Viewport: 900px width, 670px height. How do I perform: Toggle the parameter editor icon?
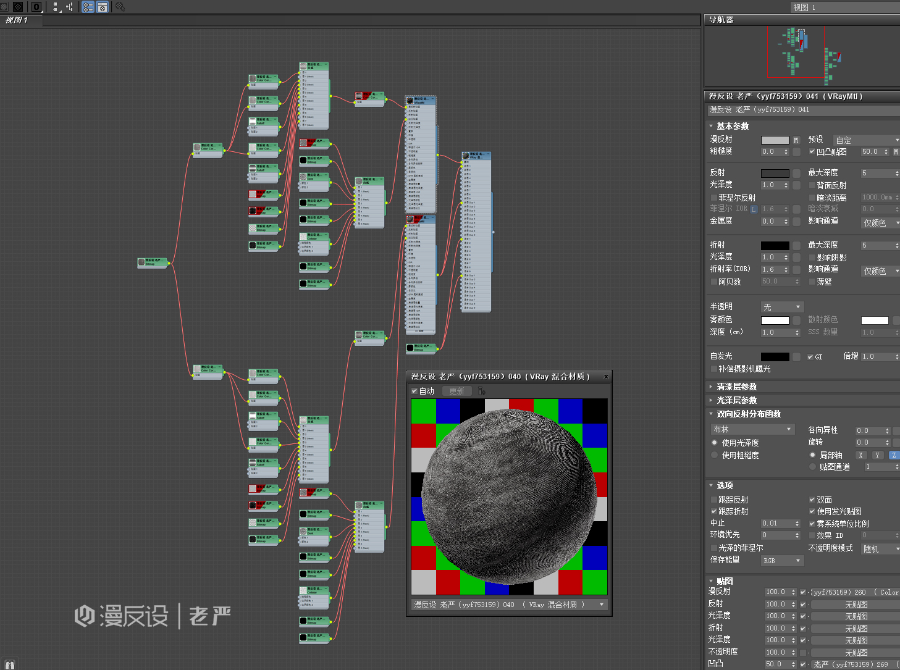[x=103, y=7]
